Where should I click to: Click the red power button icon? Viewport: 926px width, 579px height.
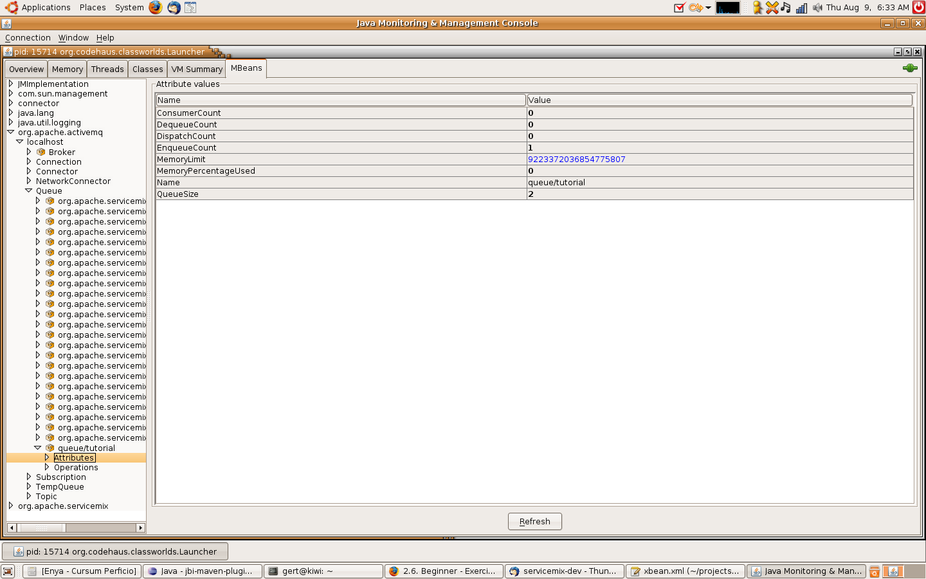[x=919, y=7]
